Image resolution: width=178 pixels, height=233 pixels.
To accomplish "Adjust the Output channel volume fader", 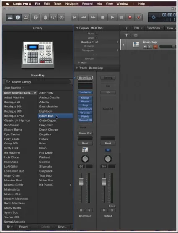I will pos(104,181).
